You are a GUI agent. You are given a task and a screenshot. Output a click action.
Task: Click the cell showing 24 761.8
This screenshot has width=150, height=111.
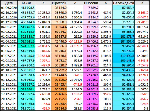91,89
